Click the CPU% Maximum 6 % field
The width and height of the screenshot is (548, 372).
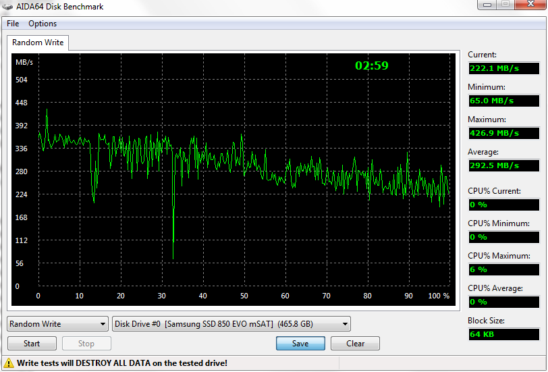tap(504, 269)
